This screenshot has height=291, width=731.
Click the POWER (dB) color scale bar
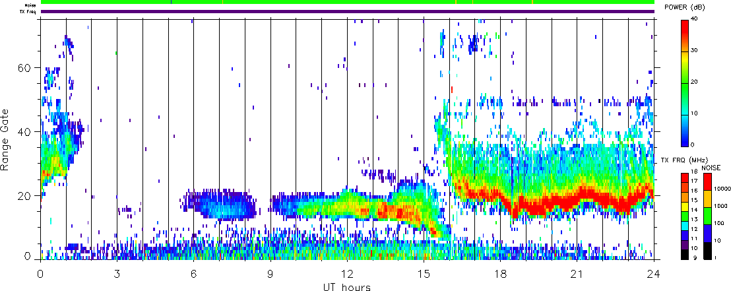[x=685, y=82]
